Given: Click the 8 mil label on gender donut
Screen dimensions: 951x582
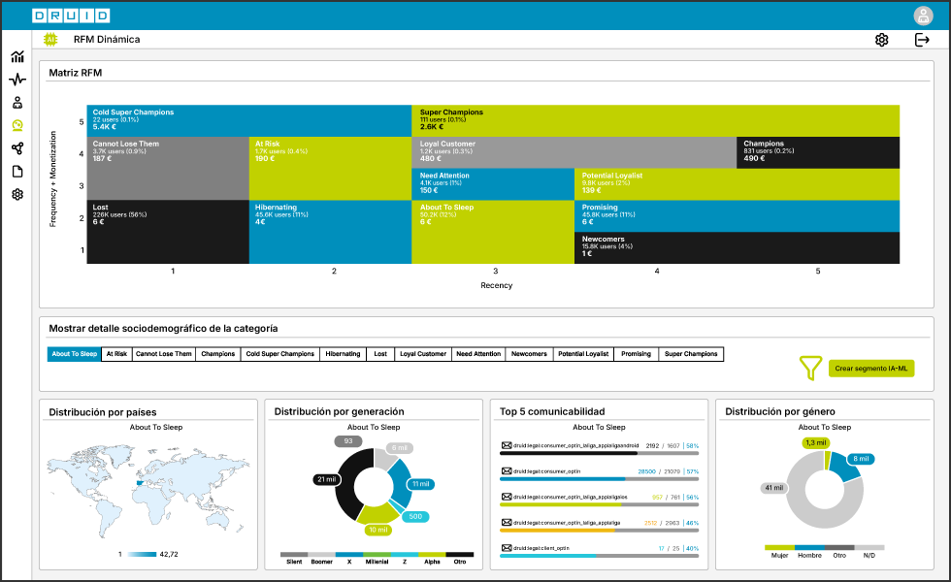Looking at the screenshot, I should (x=861, y=459).
